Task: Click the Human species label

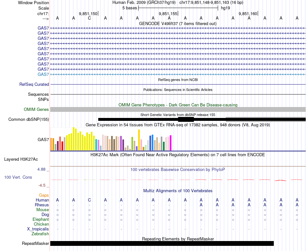Action: point(42,200)
